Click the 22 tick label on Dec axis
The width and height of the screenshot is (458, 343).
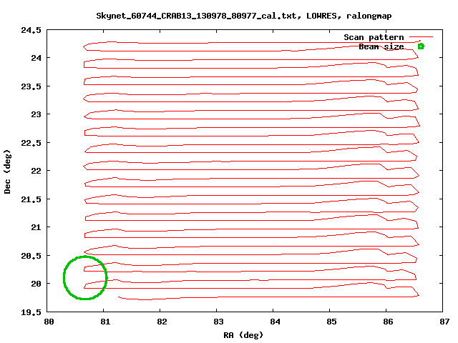36,171
